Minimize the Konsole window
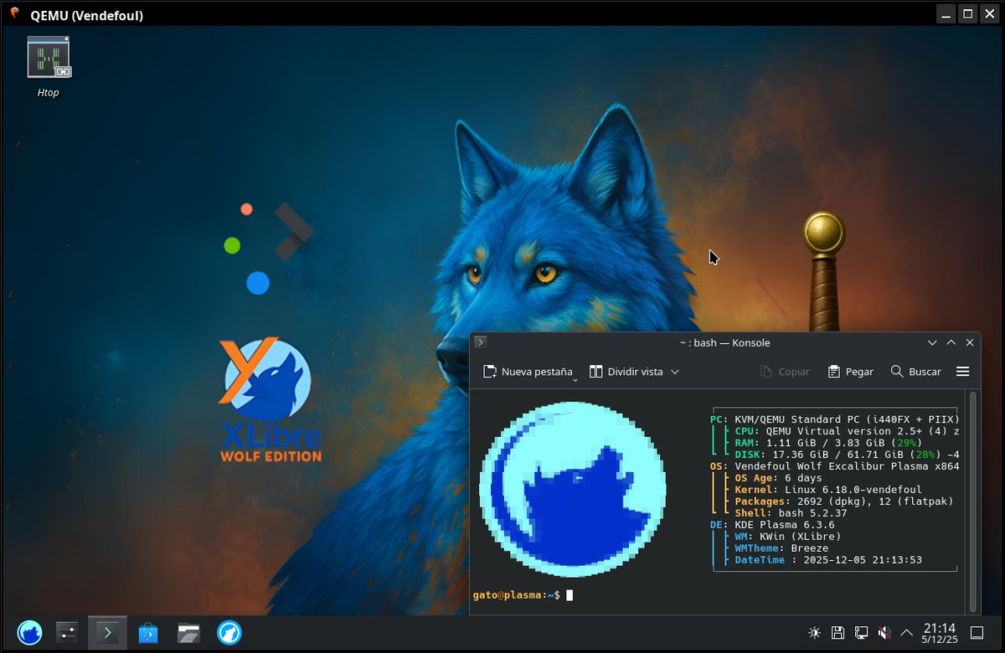 pos(933,342)
